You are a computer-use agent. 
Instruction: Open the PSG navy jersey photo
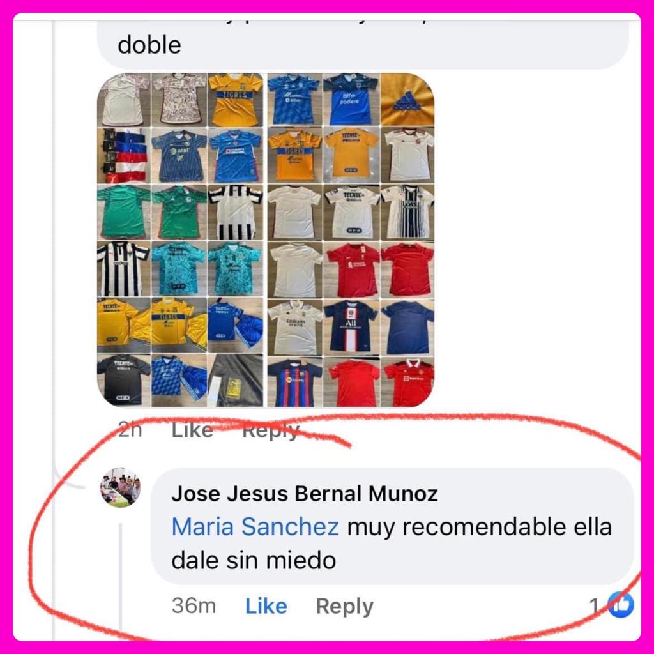(x=351, y=326)
